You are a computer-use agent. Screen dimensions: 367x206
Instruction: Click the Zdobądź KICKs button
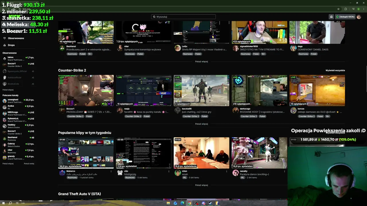click(x=345, y=17)
